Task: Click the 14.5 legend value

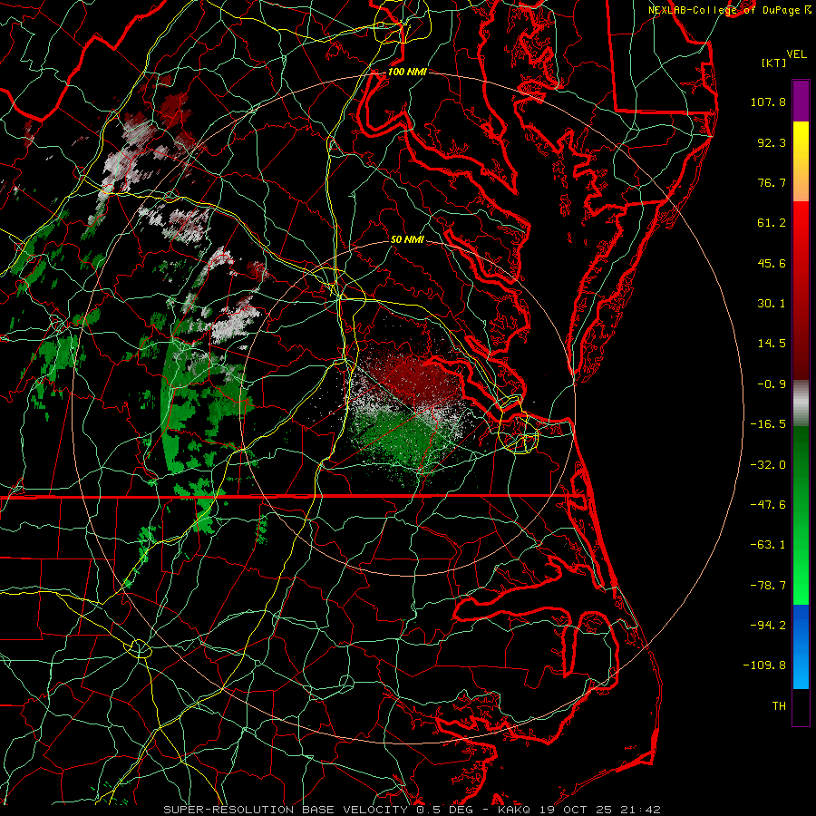Action: [x=772, y=344]
